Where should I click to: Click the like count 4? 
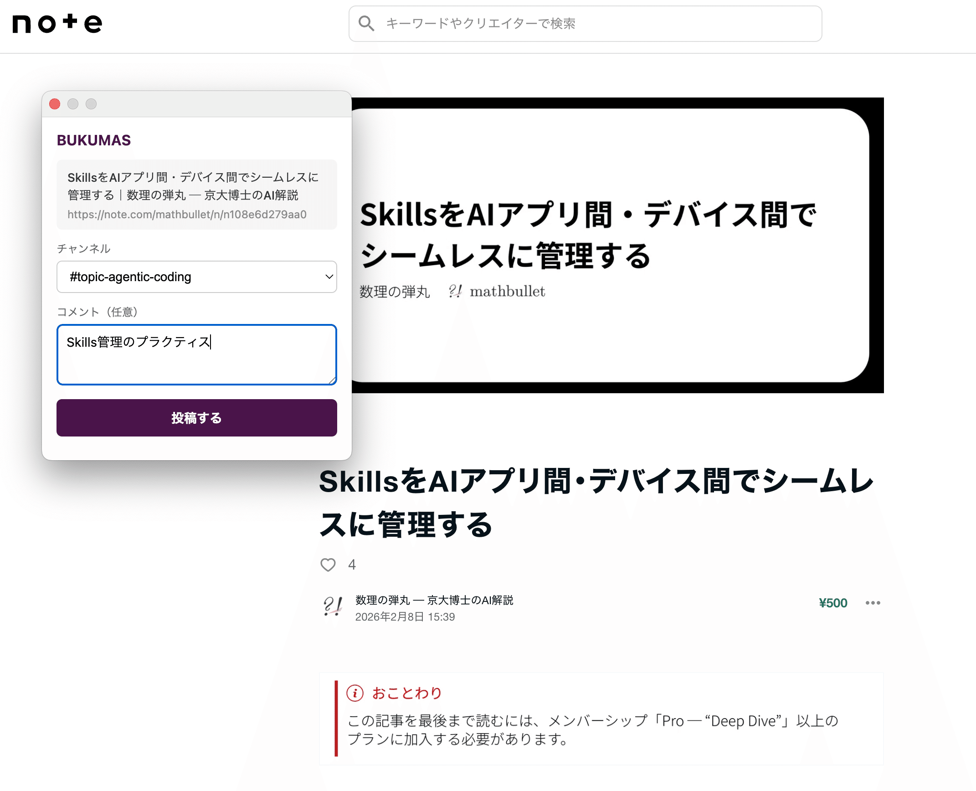(352, 565)
